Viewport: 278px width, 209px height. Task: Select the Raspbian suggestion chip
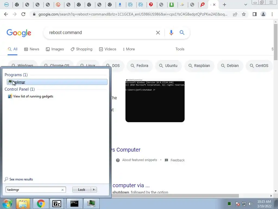click(199, 66)
